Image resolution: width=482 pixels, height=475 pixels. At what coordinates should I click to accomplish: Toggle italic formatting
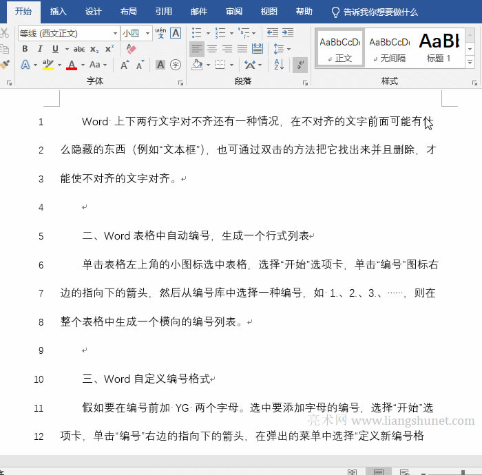(40, 49)
